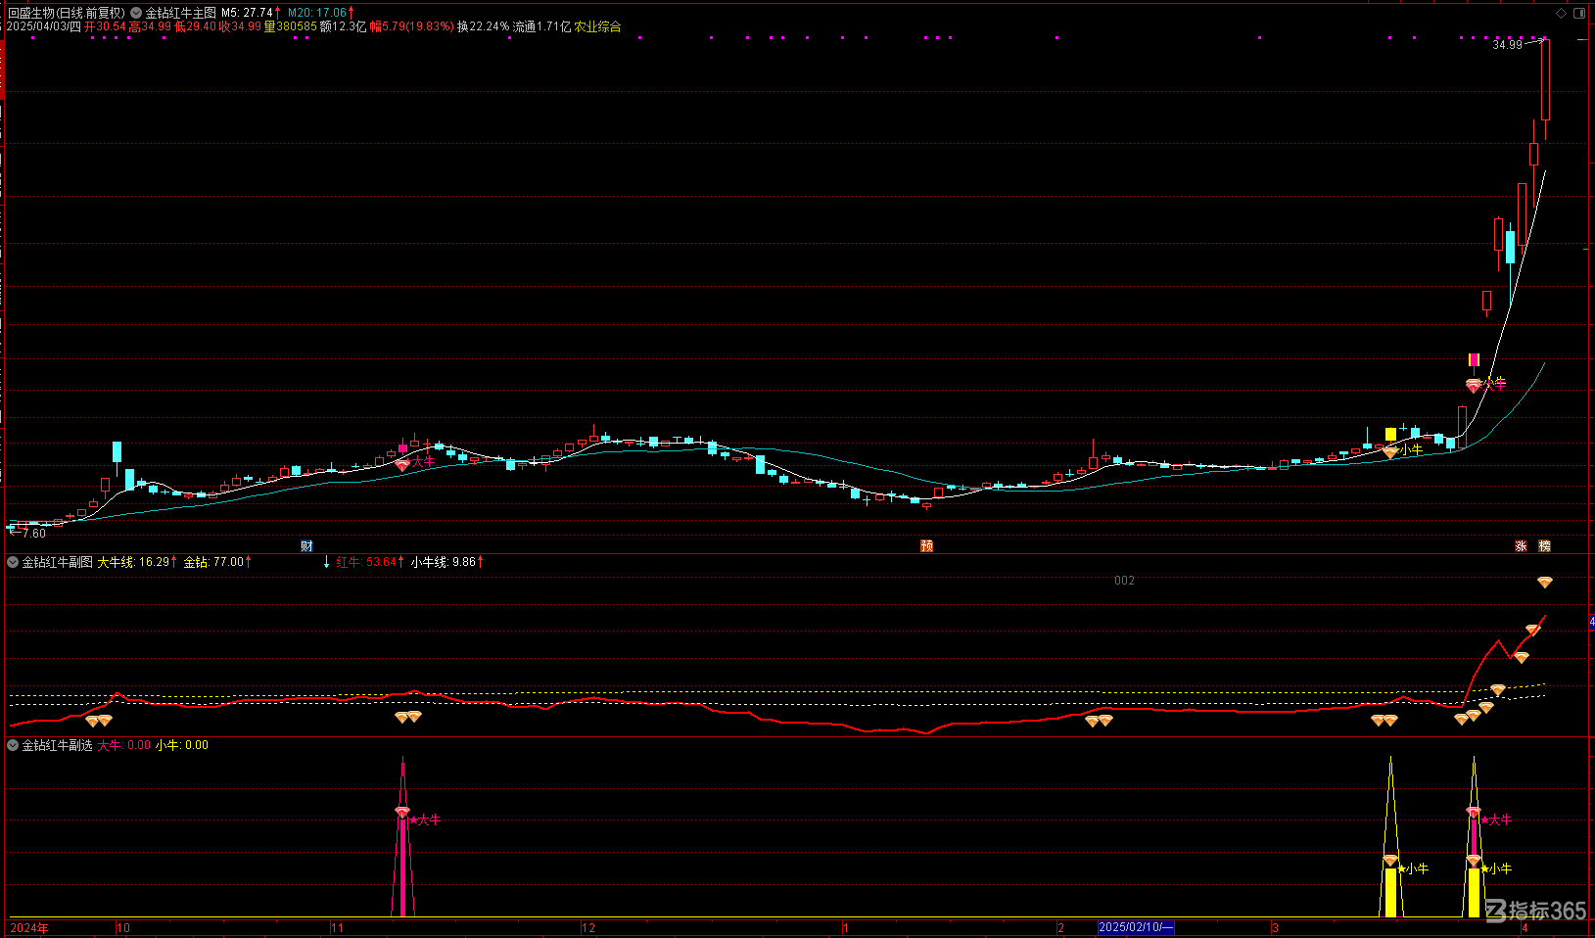1595x938 pixels.
Task: Expand the 金钻红牛副图 indicator menu
Action: (x=13, y=562)
